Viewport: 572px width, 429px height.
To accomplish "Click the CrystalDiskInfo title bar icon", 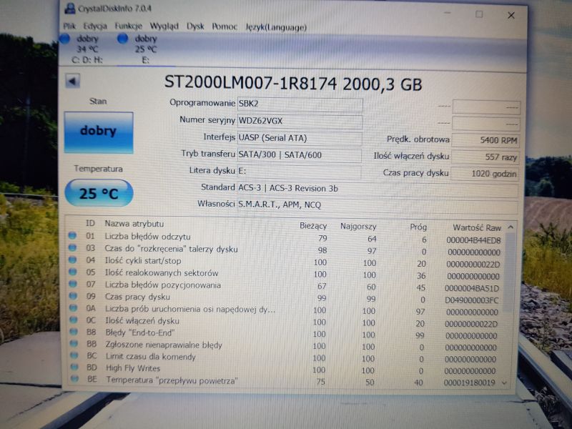I will (69, 8).
